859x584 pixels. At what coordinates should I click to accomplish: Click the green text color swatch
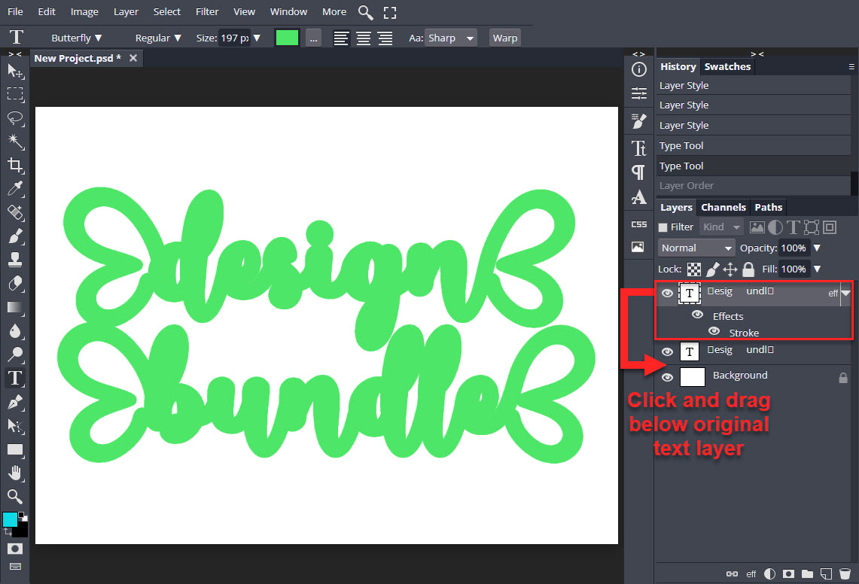287,38
